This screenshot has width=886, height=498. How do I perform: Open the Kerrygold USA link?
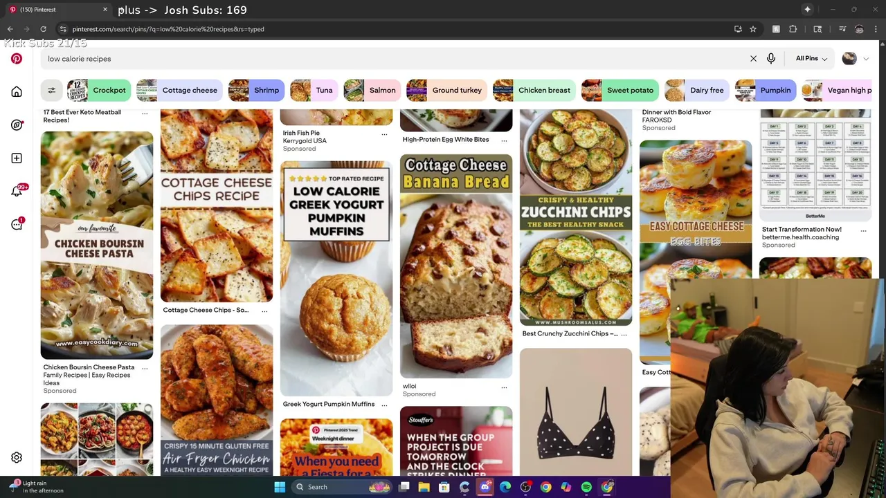coord(305,141)
